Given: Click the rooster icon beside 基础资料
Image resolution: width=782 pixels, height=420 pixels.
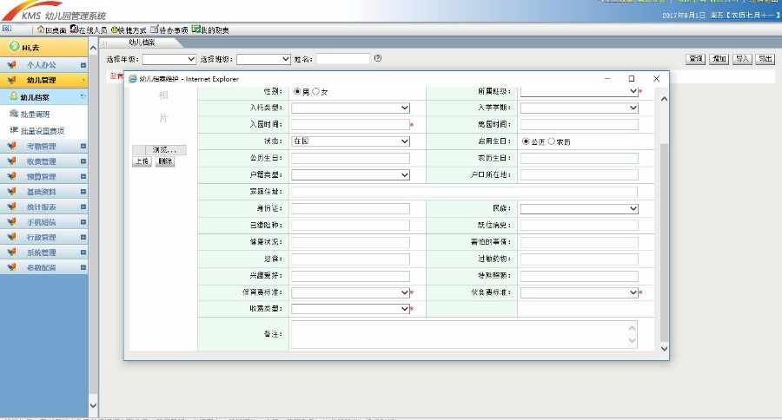Looking at the screenshot, I should pyautogui.click(x=11, y=191).
